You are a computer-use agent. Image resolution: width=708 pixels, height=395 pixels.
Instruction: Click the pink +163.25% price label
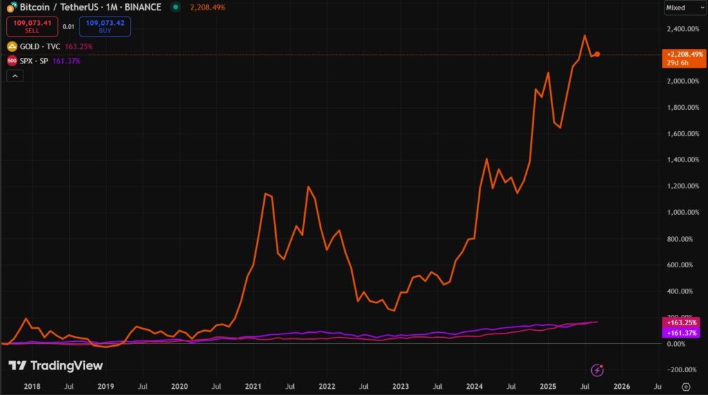point(681,322)
